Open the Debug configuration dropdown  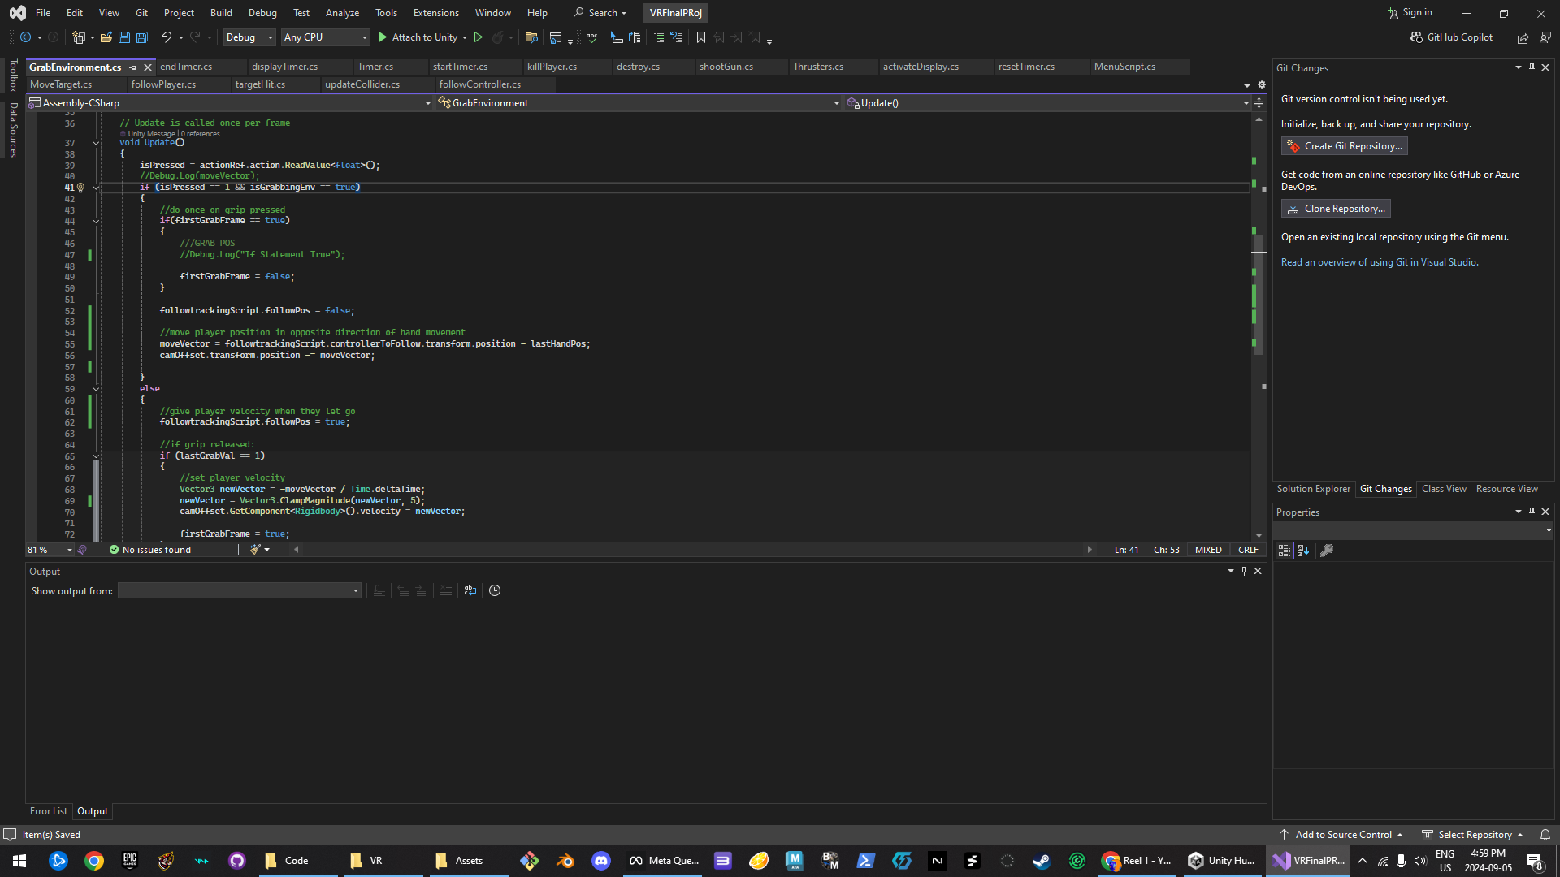[x=249, y=37]
